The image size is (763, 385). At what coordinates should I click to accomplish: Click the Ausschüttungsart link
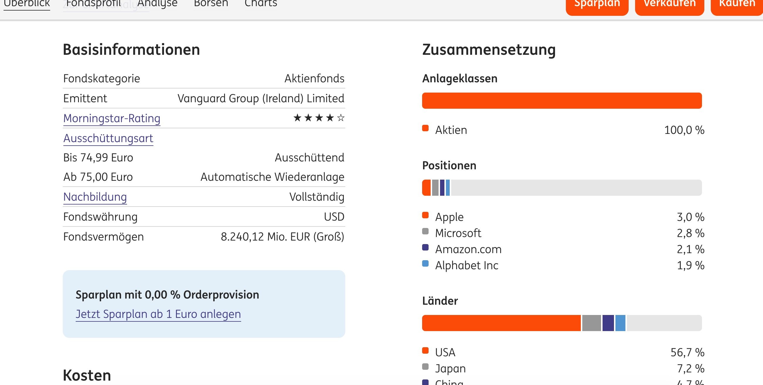pyautogui.click(x=108, y=138)
